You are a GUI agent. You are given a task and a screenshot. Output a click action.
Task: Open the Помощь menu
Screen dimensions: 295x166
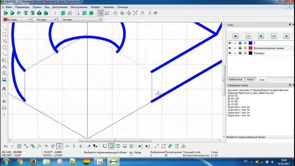pyautogui.click(x=123, y=7)
